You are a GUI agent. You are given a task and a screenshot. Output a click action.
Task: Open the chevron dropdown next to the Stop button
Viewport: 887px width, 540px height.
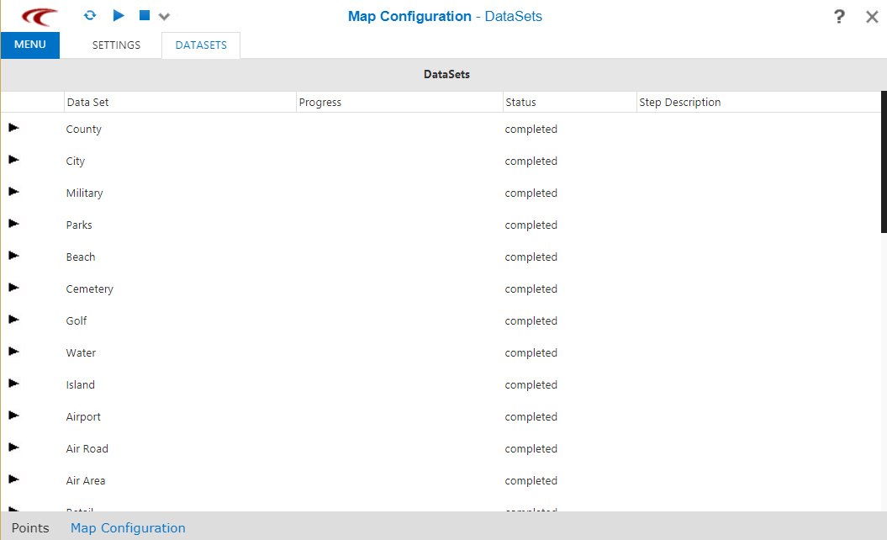pos(164,15)
